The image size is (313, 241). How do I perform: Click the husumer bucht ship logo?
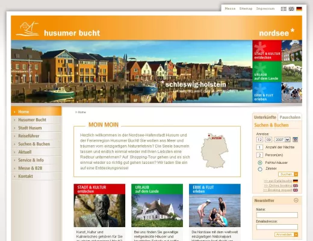[x=28, y=29]
